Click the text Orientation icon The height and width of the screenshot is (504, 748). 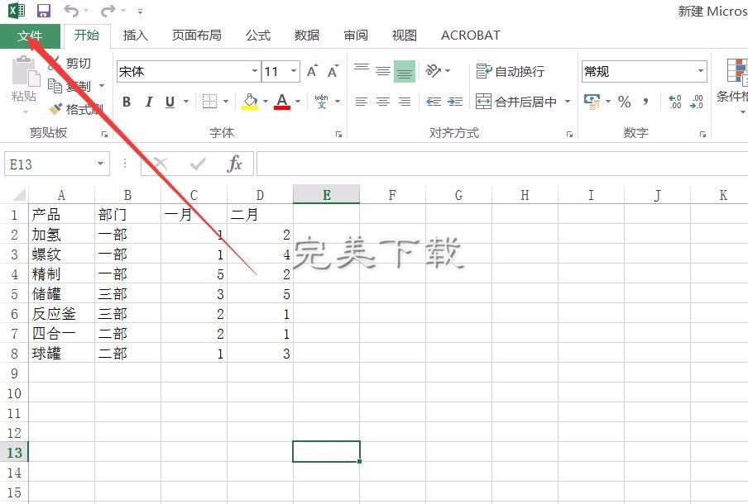coord(433,71)
